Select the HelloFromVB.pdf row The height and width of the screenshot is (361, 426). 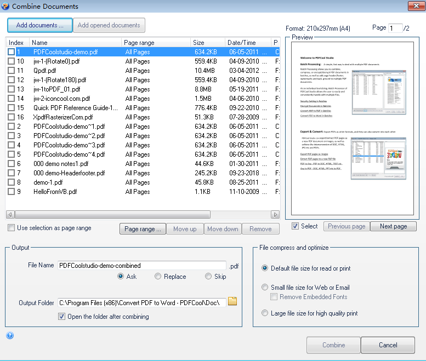143,192
